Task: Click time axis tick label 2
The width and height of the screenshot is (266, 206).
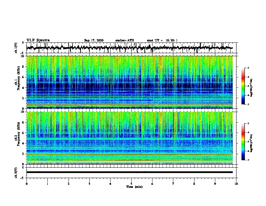Action: click(x=69, y=184)
